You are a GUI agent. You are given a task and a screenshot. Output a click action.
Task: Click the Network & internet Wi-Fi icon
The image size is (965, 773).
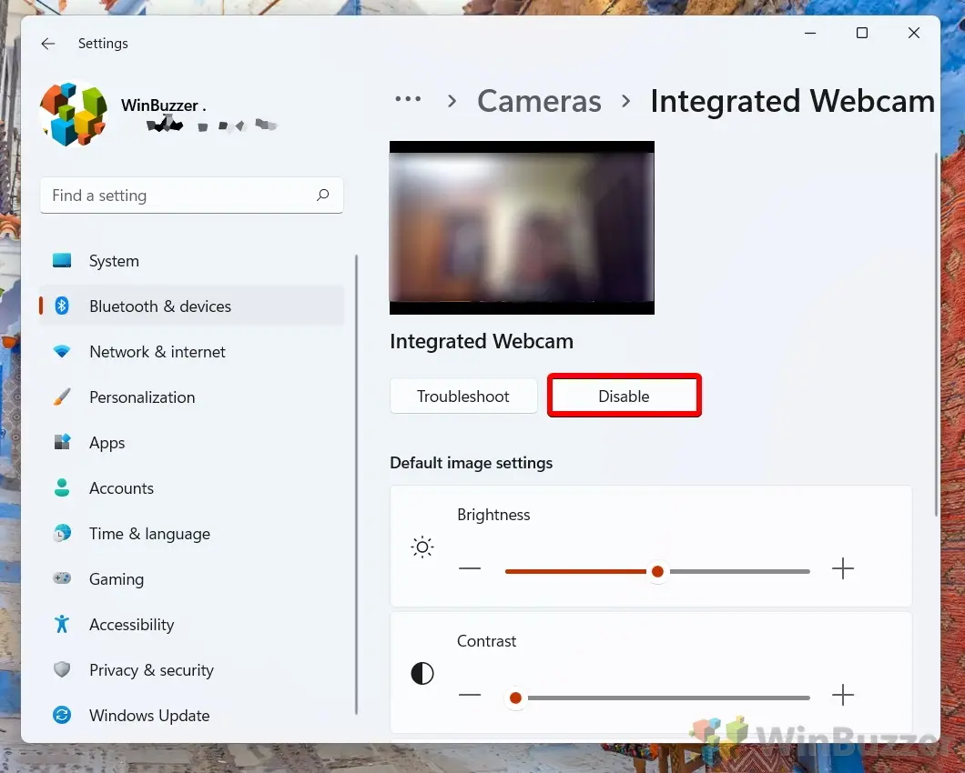tap(62, 352)
